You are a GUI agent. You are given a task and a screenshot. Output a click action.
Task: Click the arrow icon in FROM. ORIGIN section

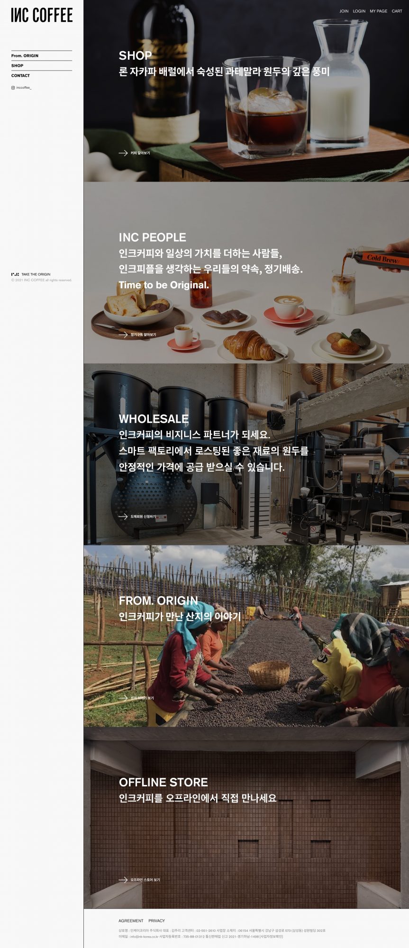[123, 698]
